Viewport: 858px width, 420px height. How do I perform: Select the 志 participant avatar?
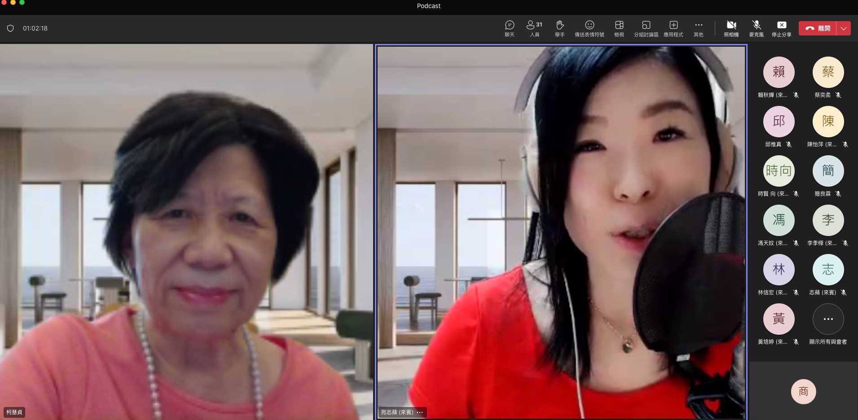point(828,270)
